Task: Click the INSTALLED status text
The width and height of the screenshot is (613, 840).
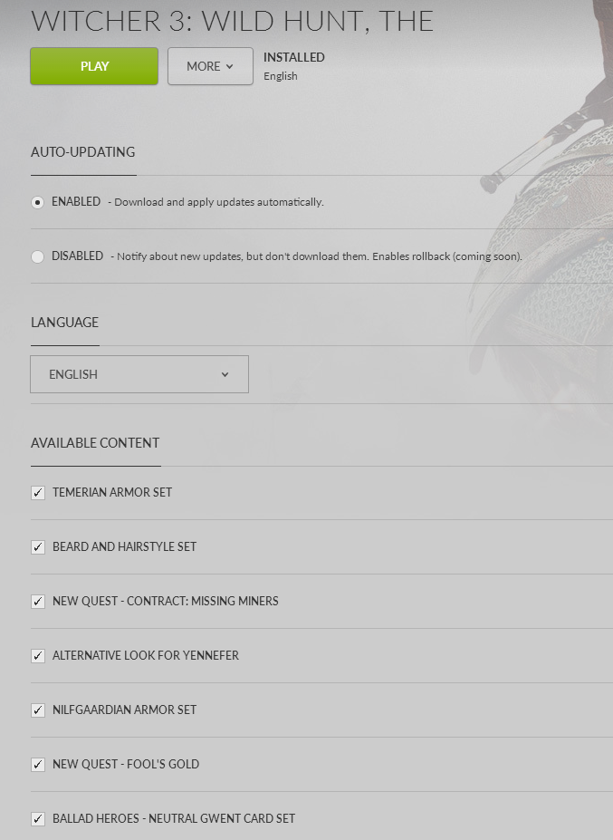Action: (x=294, y=57)
